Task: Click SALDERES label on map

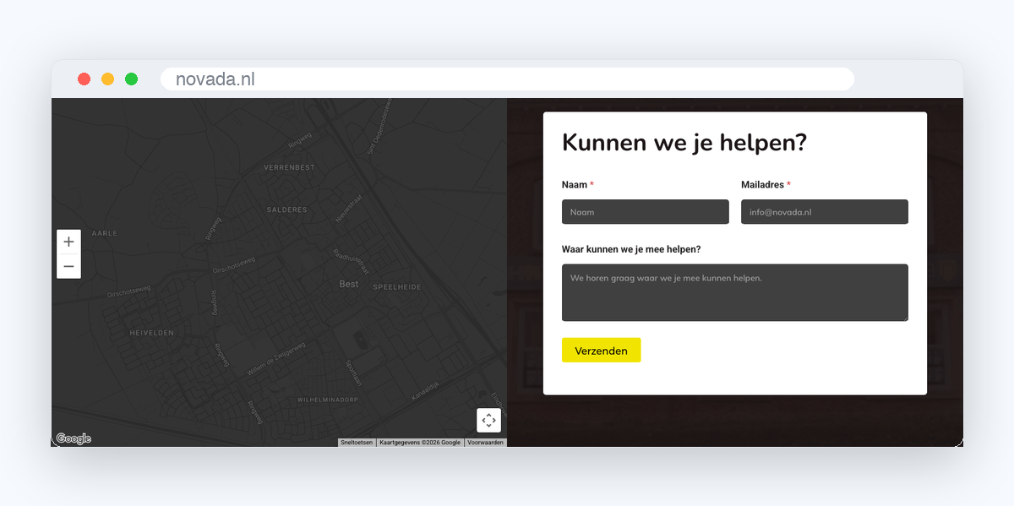Action: (x=287, y=209)
